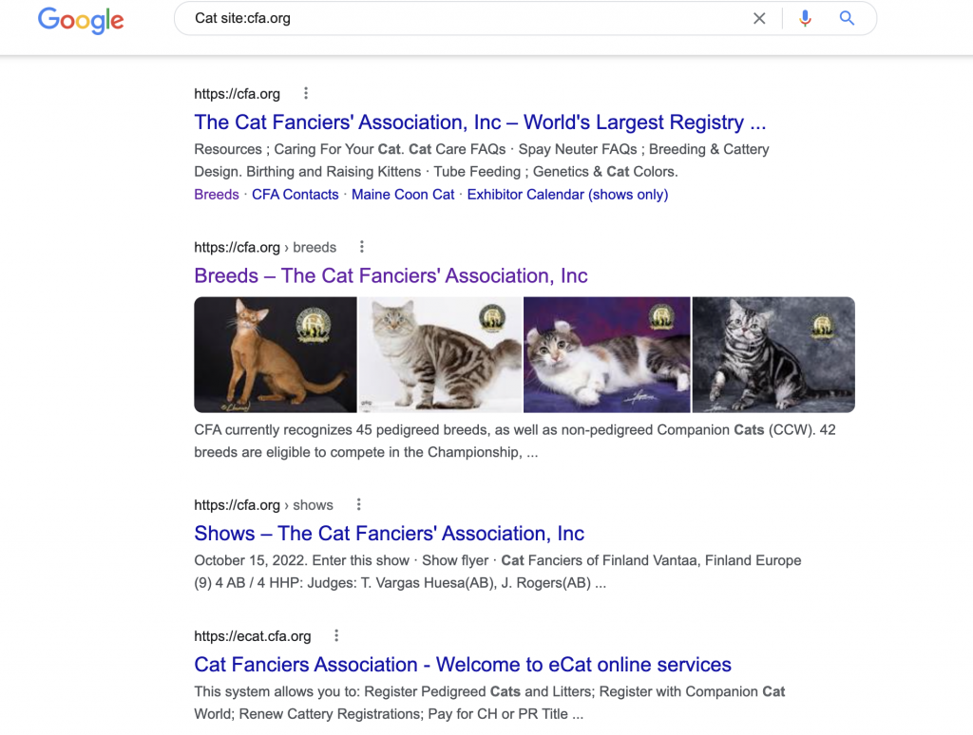The image size is (973, 735).
Task: Open Welcome to eCat online services result
Action: (463, 665)
